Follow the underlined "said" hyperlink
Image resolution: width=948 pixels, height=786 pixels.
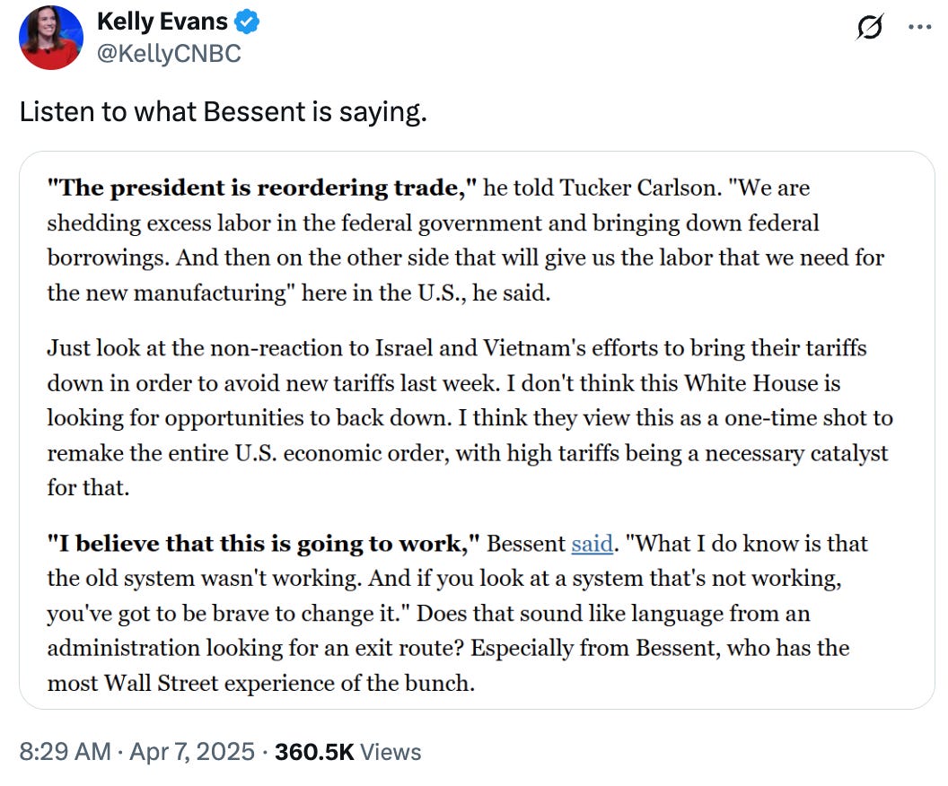592,544
